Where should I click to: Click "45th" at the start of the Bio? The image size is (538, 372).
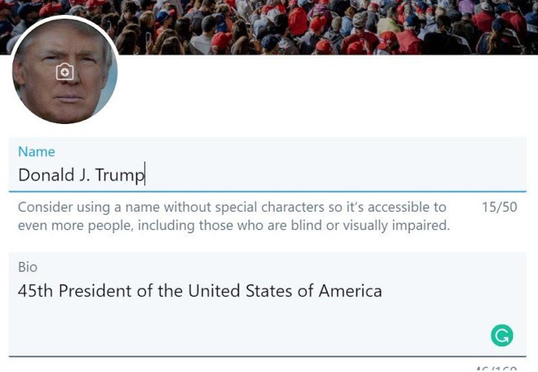click(x=36, y=291)
